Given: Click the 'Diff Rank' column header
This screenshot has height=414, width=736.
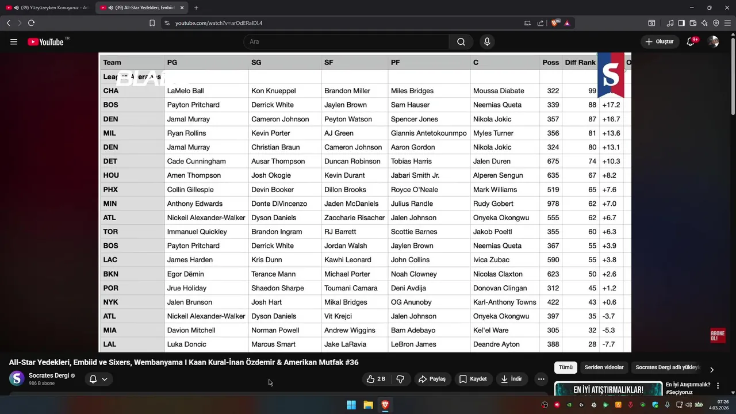Looking at the screenshot, I should coord(580,63).
